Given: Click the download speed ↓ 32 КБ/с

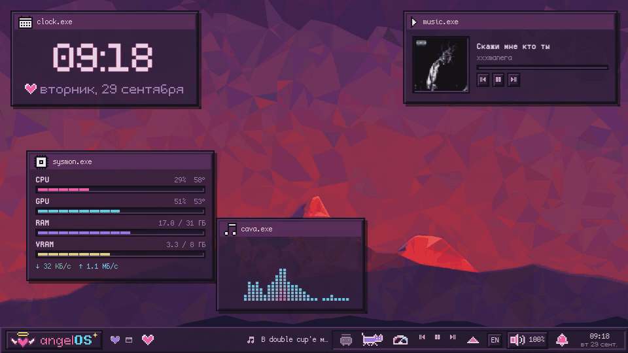Looking at the screenshot, I should click(x=53, y=266).
